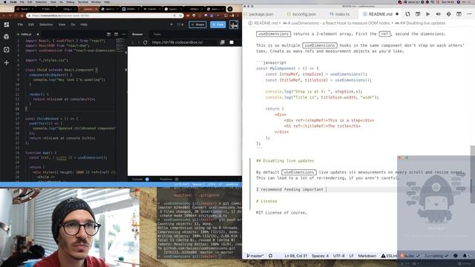Click the heart like icon in CodeSandbox header
The width and height of the screenshot is (475, 267).
point(180,24)
